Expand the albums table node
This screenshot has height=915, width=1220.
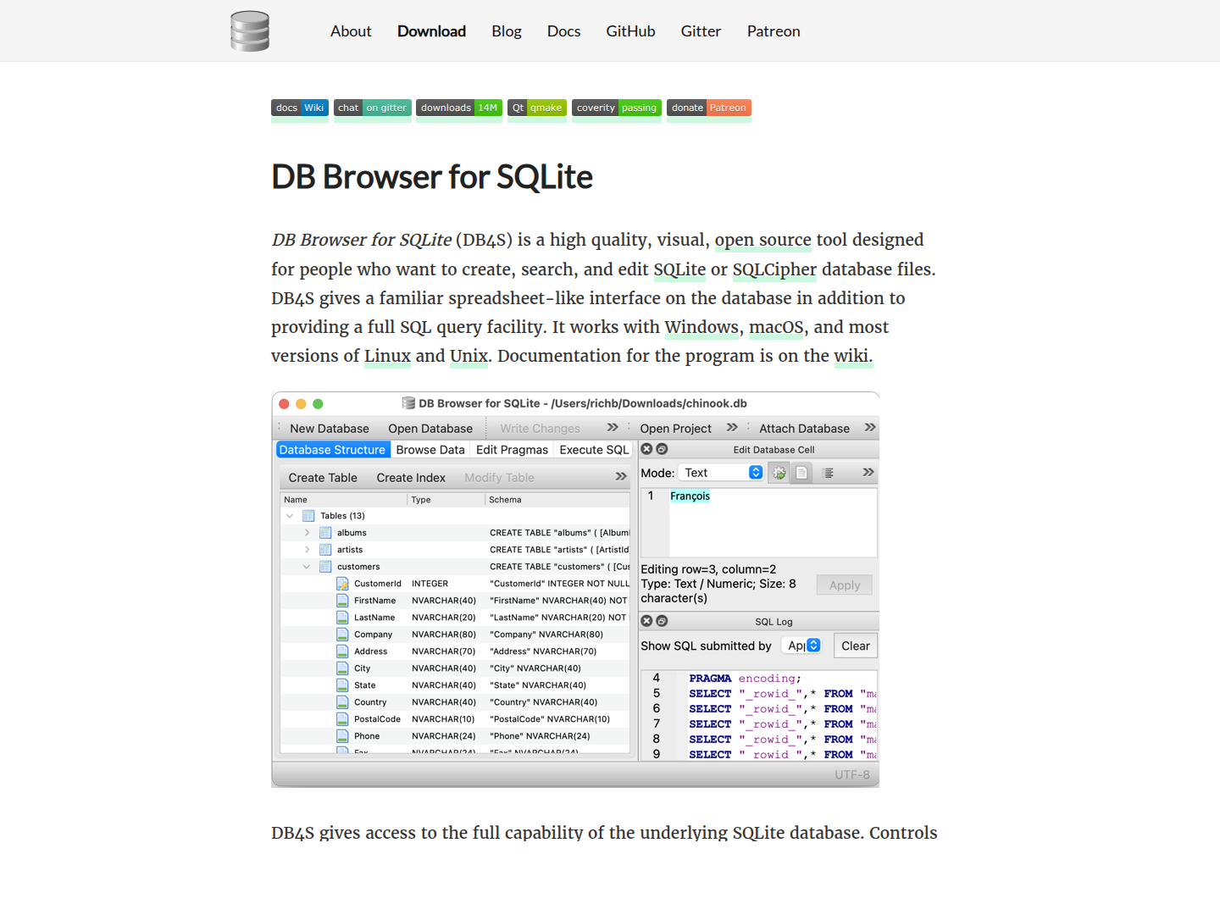307,533
